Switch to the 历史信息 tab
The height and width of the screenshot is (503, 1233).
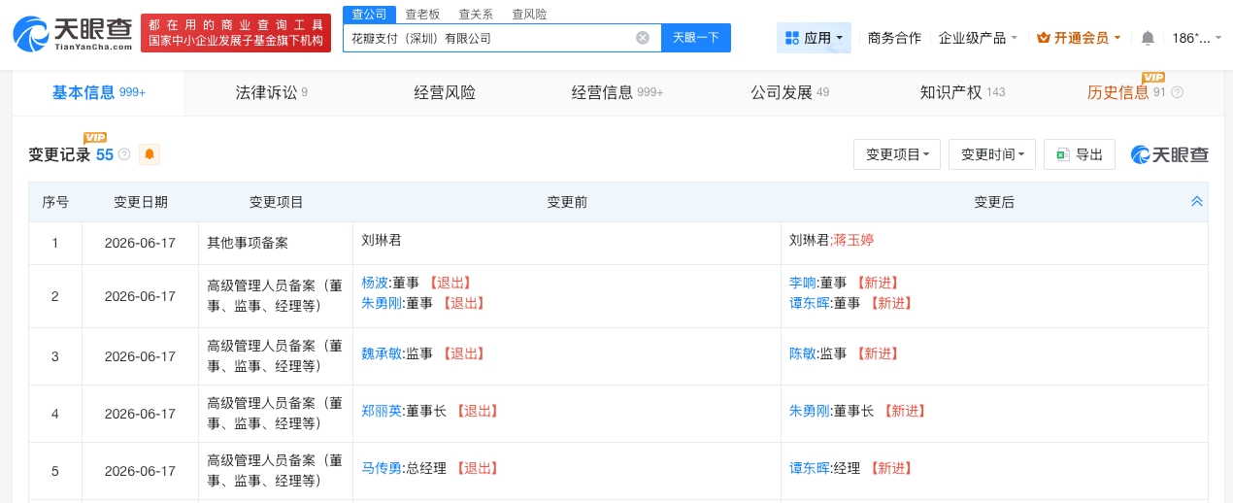(x=1118, y=92)
